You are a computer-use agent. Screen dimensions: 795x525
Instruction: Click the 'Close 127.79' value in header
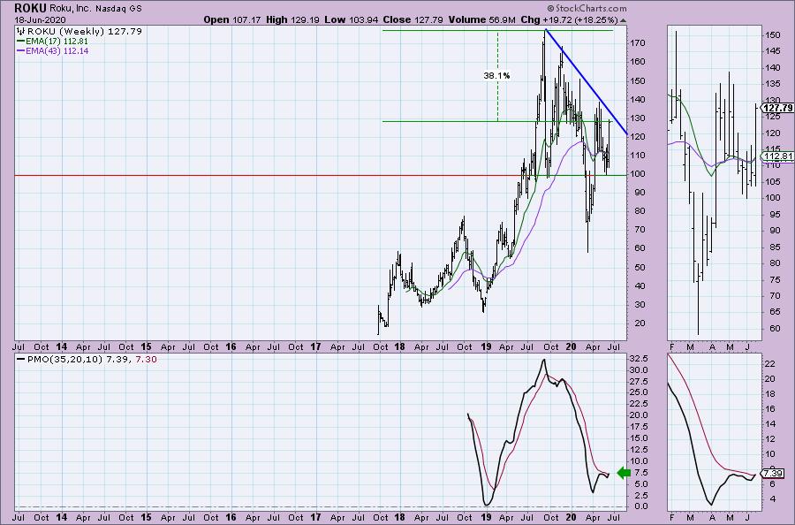pos(413,19)
